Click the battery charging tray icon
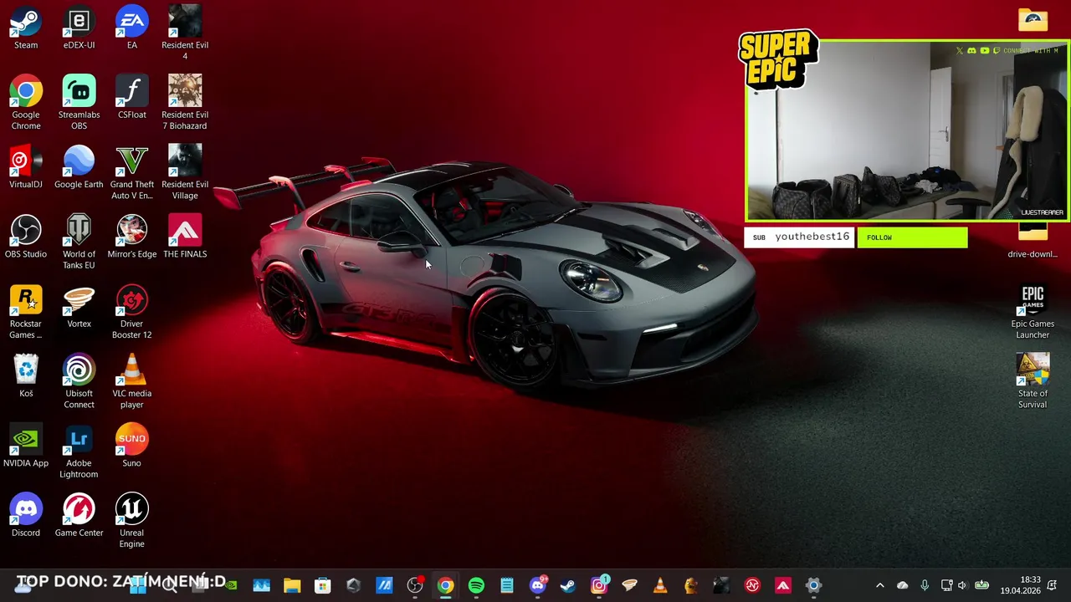This screenshot has width=1071, height=602. 981,585
